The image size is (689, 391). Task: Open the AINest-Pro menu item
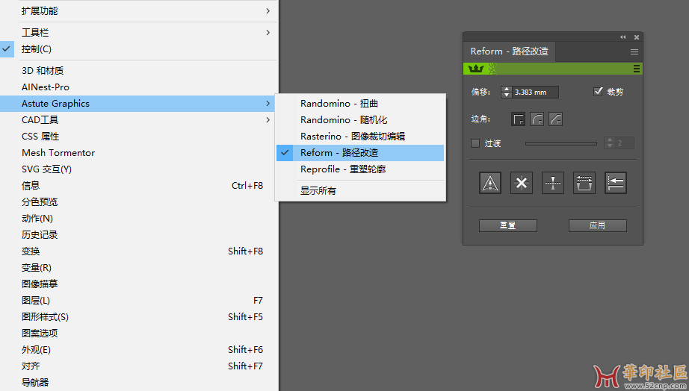138,87
